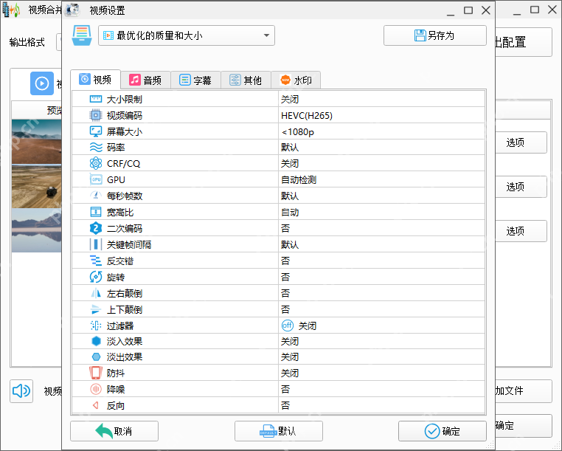This screenshot has width=562, height=451.
Task: Click the 反交错 icon
Action: tap(96, 261)
